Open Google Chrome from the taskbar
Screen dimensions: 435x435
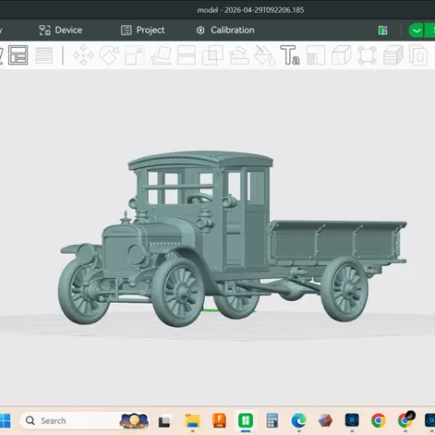click(378, 420)
